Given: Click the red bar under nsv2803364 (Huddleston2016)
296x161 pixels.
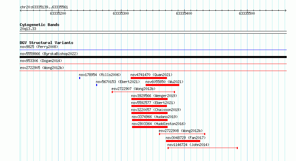Looking at the screenshot, I should [x=150, y=127].
